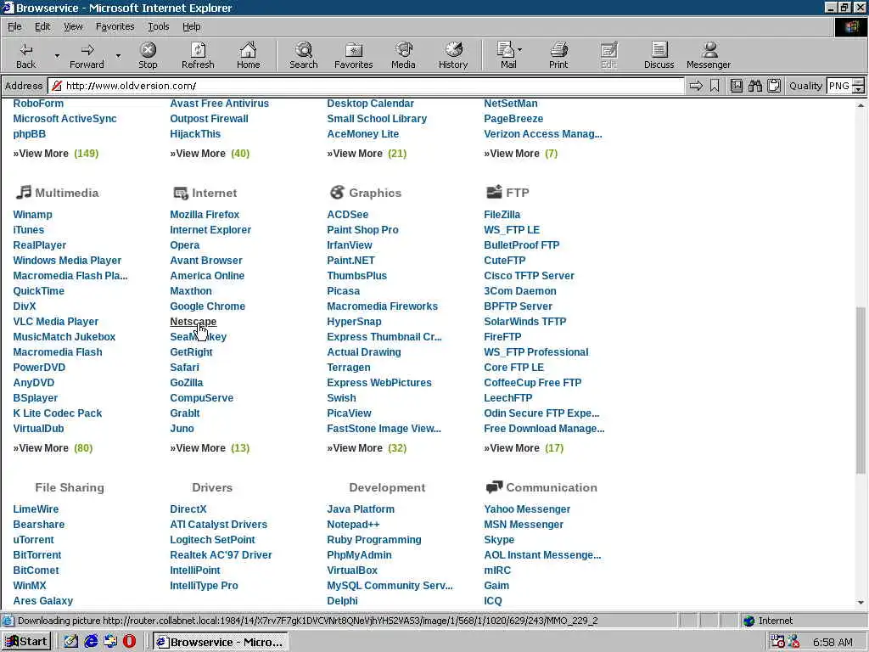Click View More (80) under Multimedia
The height and width of the screenshot is (652, 869).
(x=53, y=448)
